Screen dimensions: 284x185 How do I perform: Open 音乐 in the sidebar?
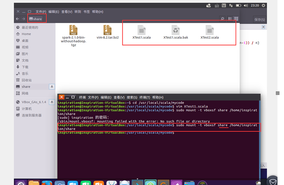[x=34, y=74]
